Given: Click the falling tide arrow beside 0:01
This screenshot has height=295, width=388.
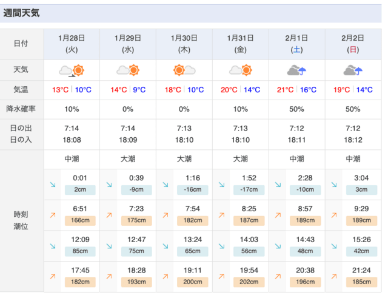Looking at the screenshot, I should 53,185.
